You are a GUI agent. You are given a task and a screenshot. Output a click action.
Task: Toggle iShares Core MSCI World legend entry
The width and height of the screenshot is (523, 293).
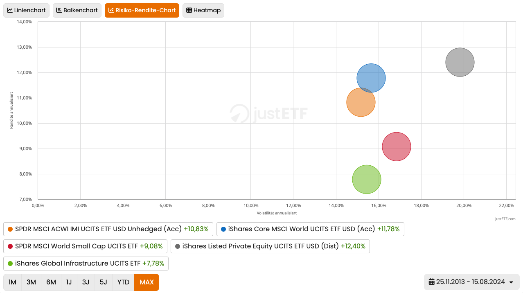click(x=310, y=229)
